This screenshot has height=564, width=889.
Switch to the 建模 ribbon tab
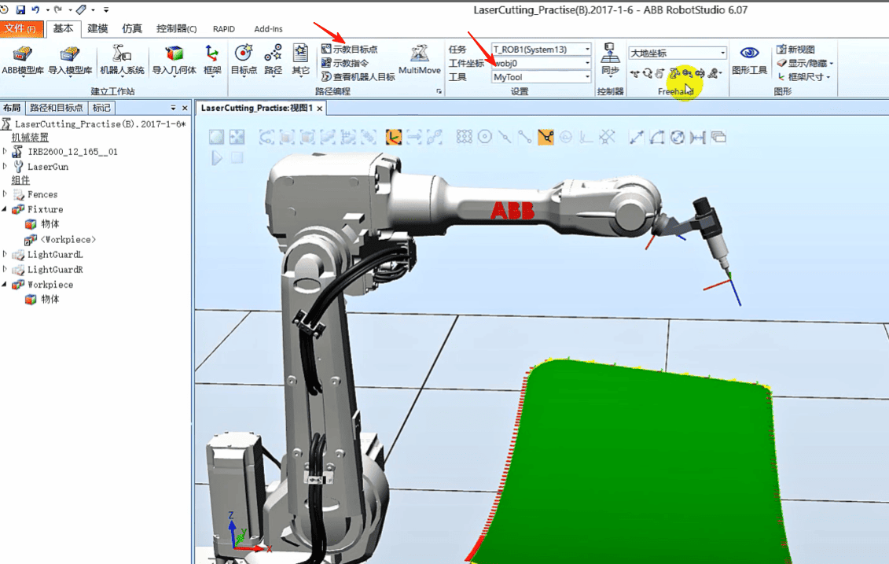point(97,28)
